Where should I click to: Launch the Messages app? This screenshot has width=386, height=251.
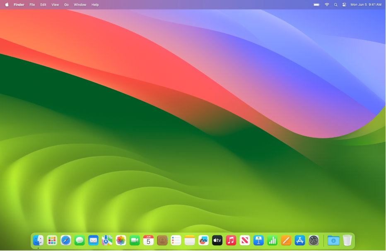point(79,240)
